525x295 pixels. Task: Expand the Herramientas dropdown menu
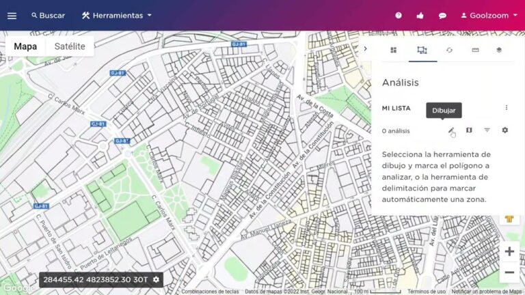point(116,16)
